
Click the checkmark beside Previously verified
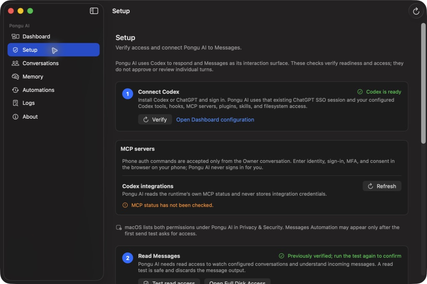pyautogui.click(x=282, y=256)
